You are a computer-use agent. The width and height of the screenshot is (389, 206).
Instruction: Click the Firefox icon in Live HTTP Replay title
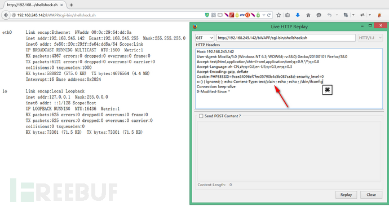194,27
